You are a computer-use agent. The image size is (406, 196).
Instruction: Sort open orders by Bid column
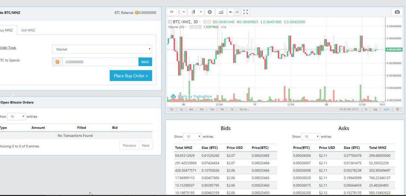click(115, 128)
